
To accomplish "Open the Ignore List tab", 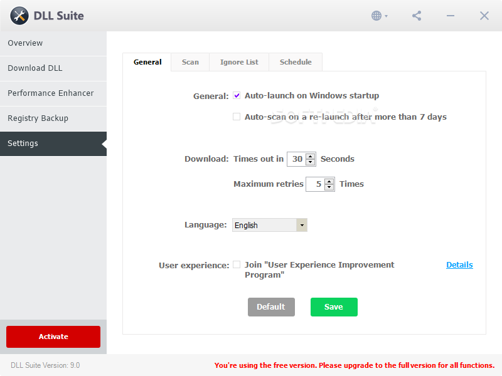I will (239, 62).
